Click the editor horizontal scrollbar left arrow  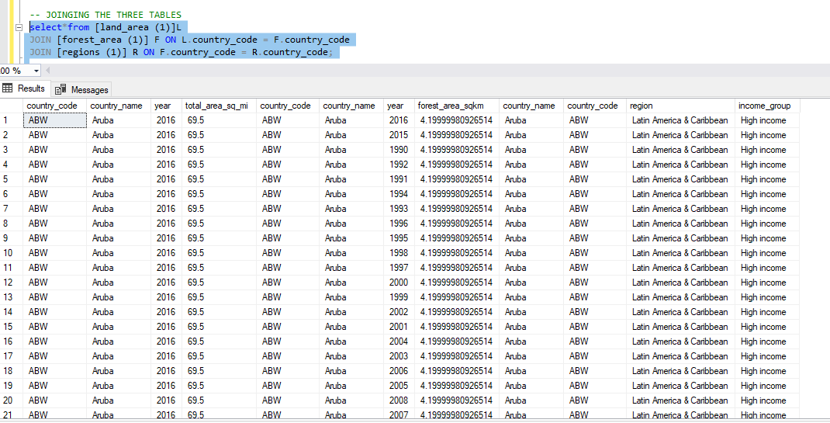click(x=47, y=71)
